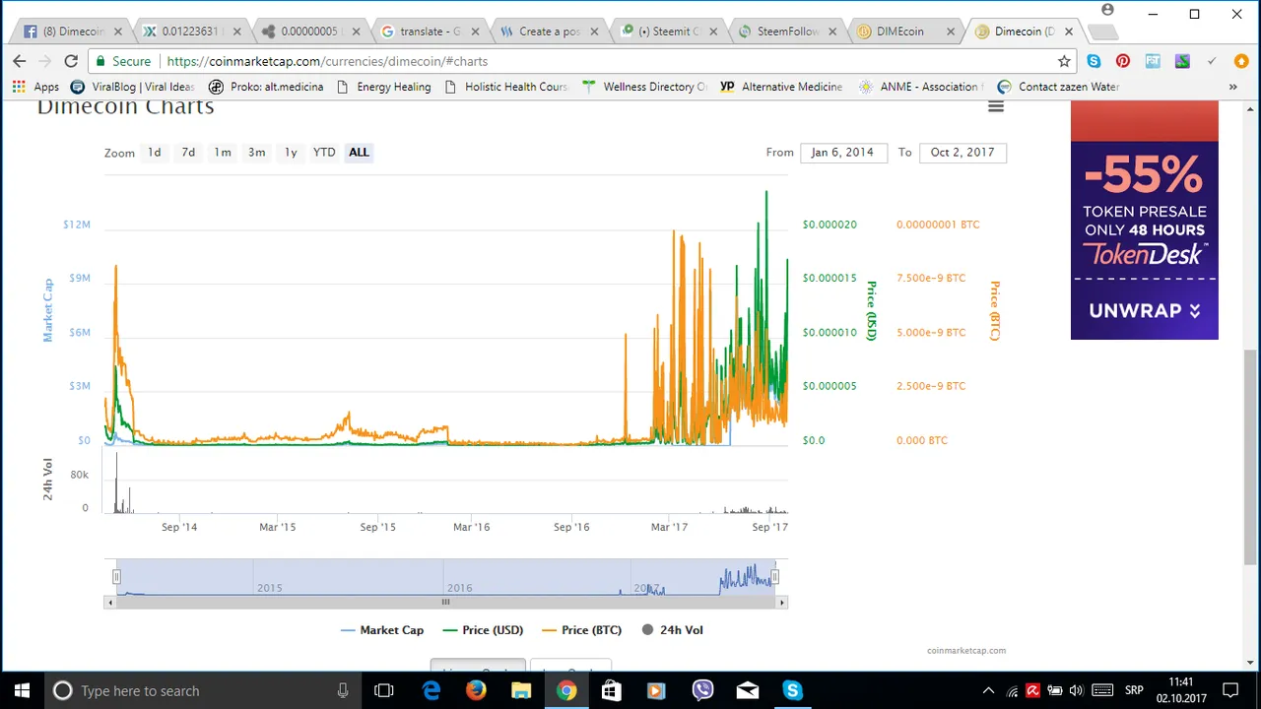
Task: Show hidden system tray icons
Action: pyautogui.click(x=988, y=690)
